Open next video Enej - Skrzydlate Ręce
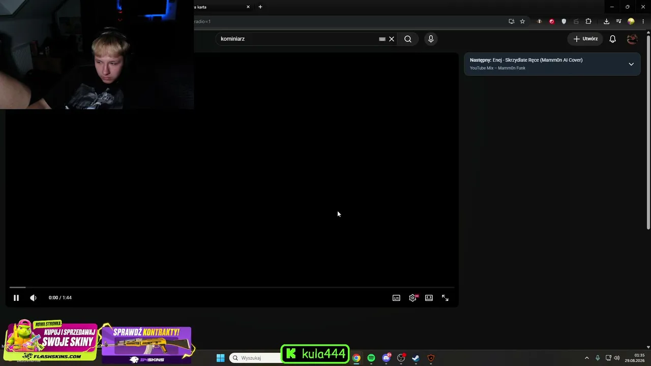This screenshot has width=651, height=366. 538,60
